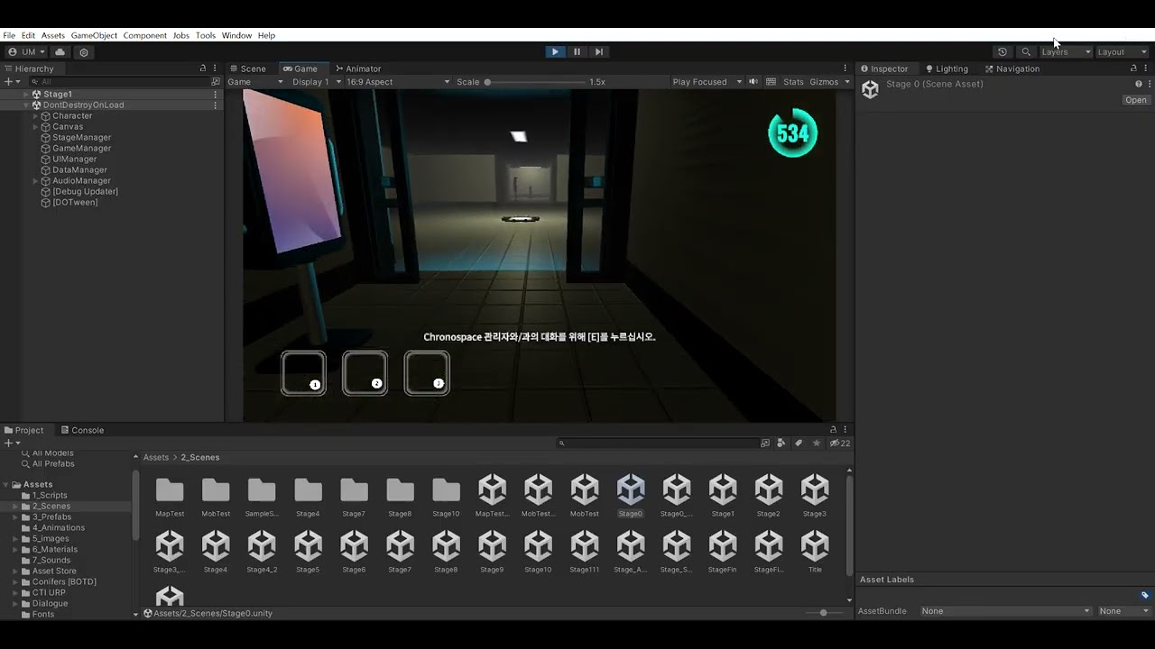The width and height of the screenshot is (1155, 649).
Task: Open the Play Focused dropdown
Action: click(707, 82)
